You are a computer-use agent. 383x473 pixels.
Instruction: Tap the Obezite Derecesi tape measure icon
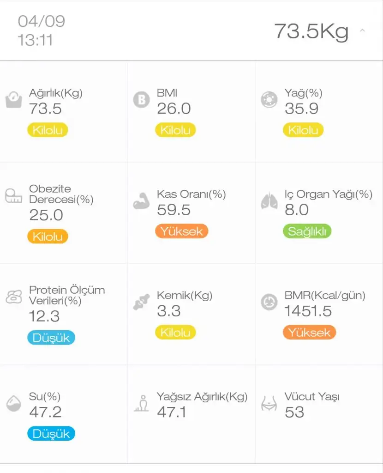point(14,197)
